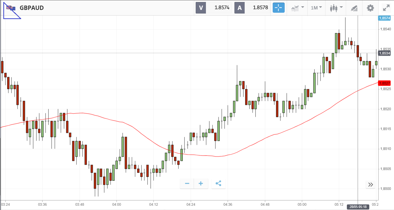Click the red 1,8527 moving average label
394x210 pixels.
(384, 83)
